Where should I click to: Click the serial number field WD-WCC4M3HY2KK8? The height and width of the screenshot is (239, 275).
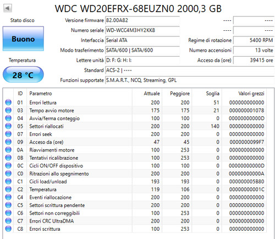click(x=142, y=30)
